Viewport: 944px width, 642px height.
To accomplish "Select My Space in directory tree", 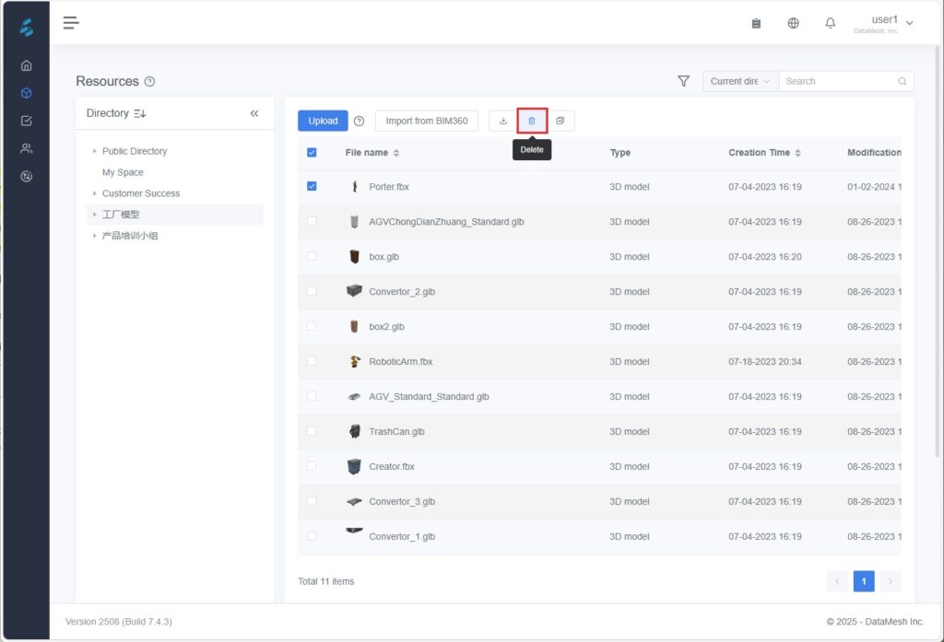I will 123,172.
